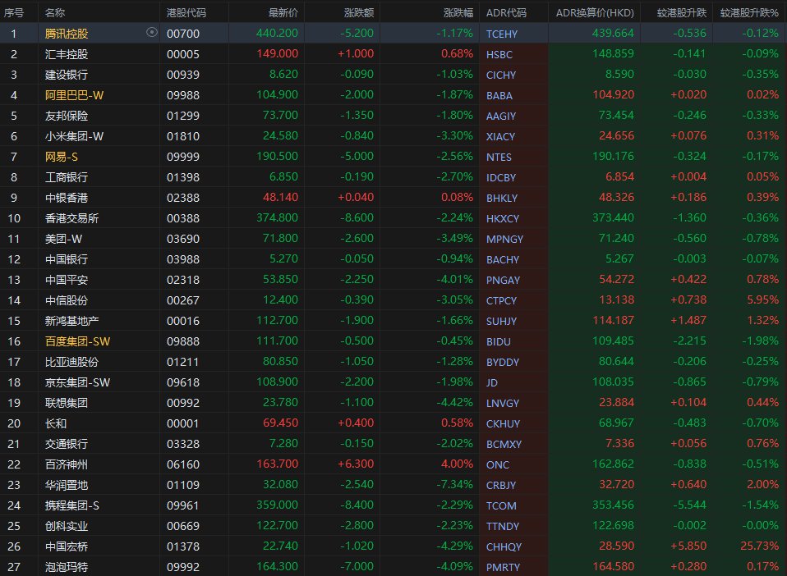787x576 pixels.
Task: Click the 新鸿基地产 stock name
Action: 71,321
